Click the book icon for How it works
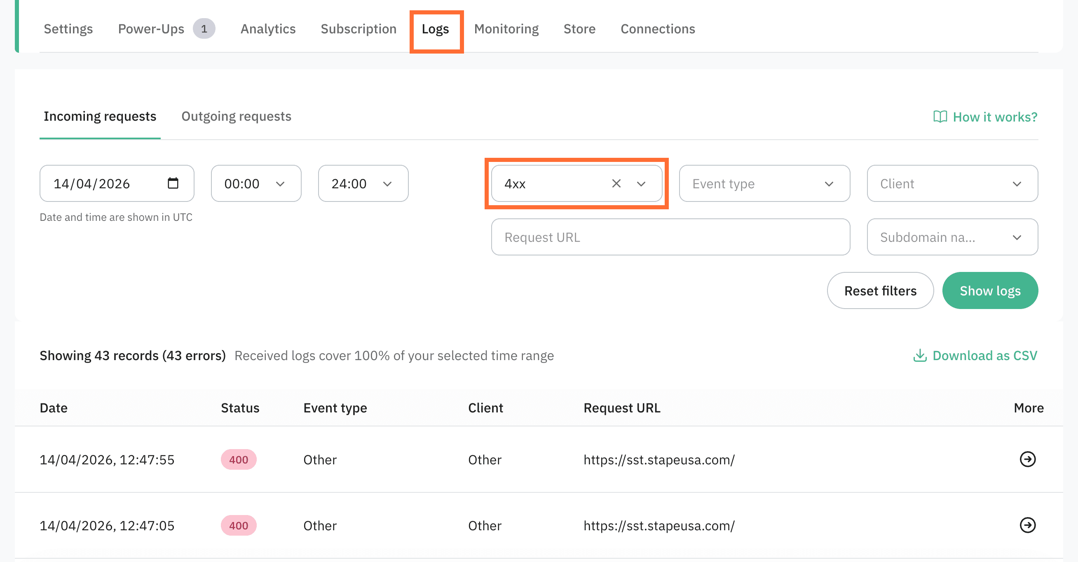 pos(940,117)
